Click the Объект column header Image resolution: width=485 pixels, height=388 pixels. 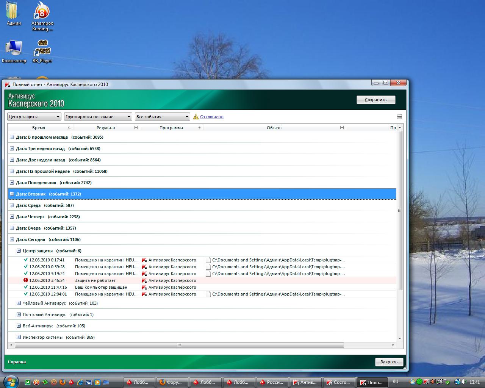pos(274,128)
